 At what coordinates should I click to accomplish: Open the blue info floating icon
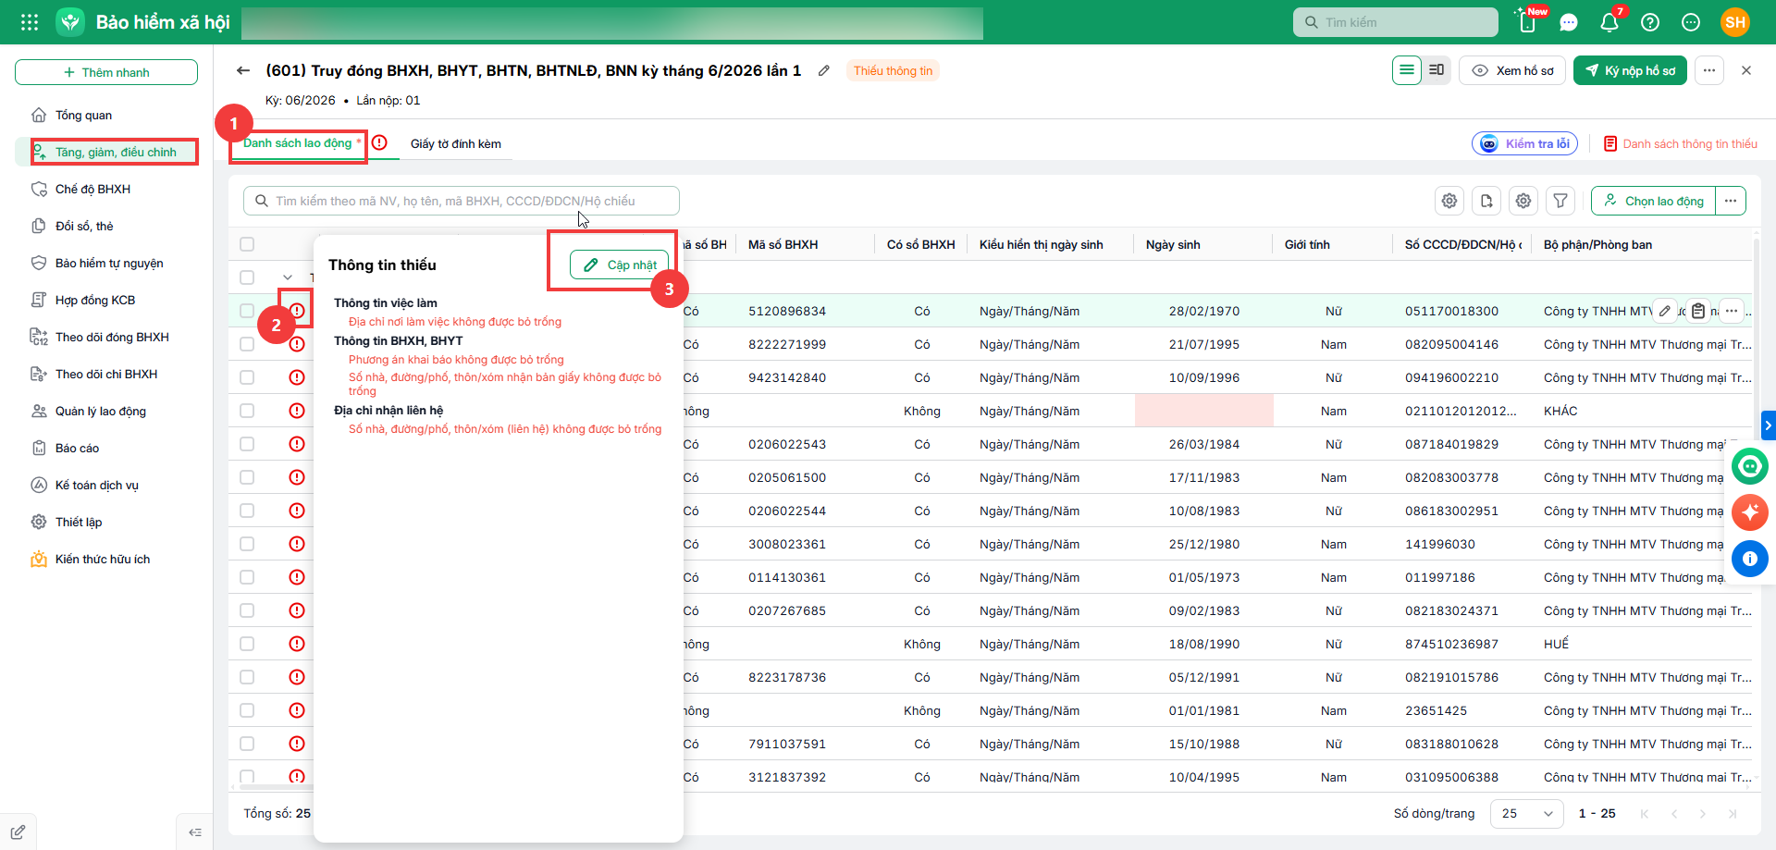pyautogui.click(x=1750, y=559)
